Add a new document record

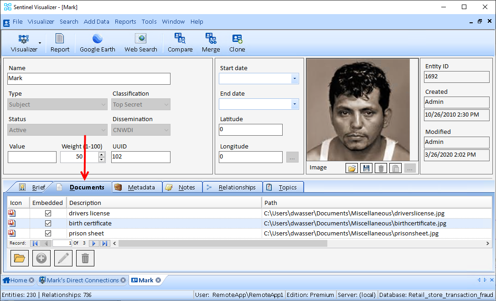pos(41,258)
